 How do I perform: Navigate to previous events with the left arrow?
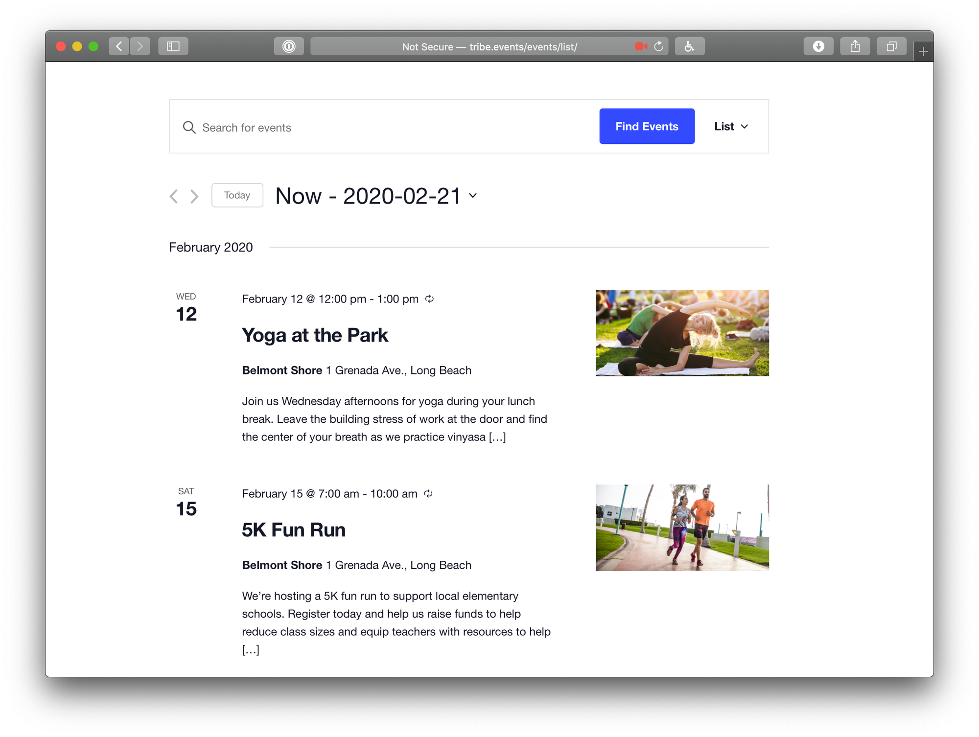pyautogui.click(x=173, y=196)
